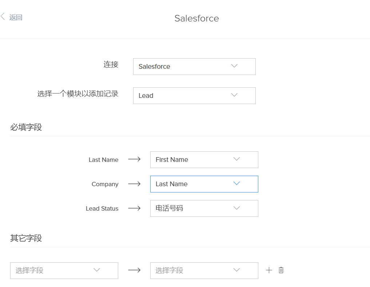Open the right 选择字段 dropdown under 其它字段
Viewport: 370px width, 287px height.
[204, 271]
